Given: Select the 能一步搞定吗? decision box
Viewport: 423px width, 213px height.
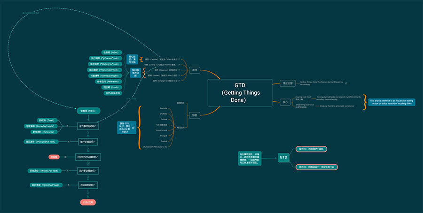Looking at the screenshot, I should coord(88,141).
